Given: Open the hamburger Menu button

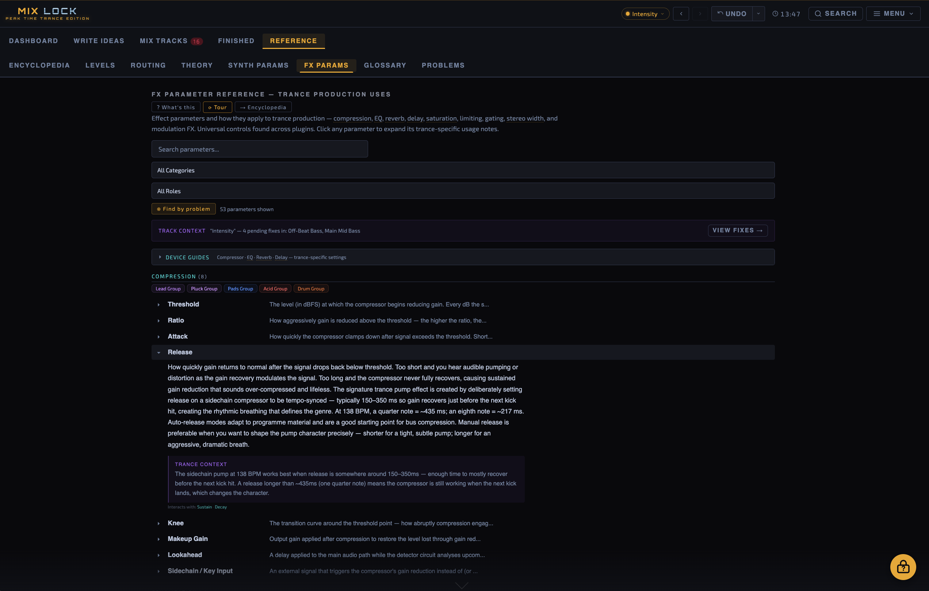Looking at the screenshot, I should [893, 14].
